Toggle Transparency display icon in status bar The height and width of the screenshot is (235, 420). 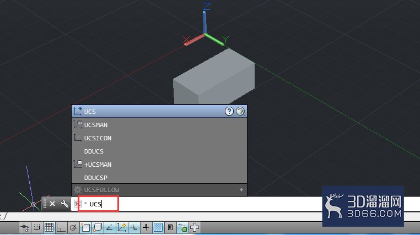click(x=158, y=227)
